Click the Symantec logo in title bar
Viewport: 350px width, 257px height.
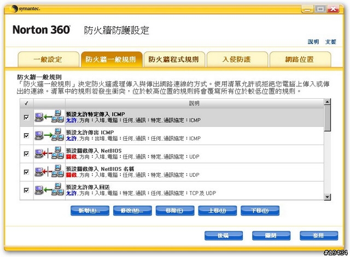coord(25,9)
